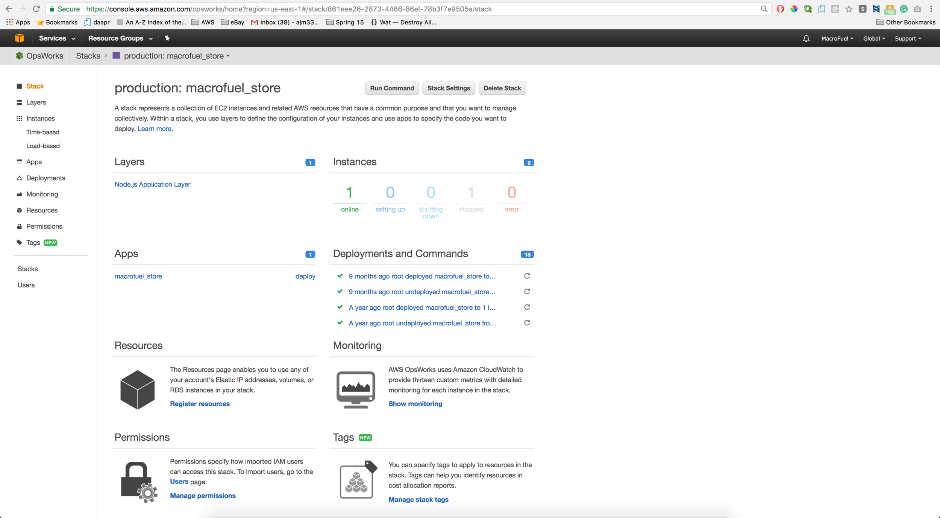Open Resources in the sidebar
The image size is (940, 518).
pos(42,210)
